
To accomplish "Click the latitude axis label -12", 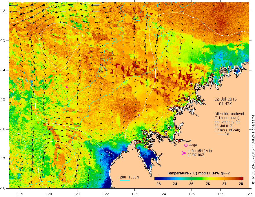I will click(3, 11).
